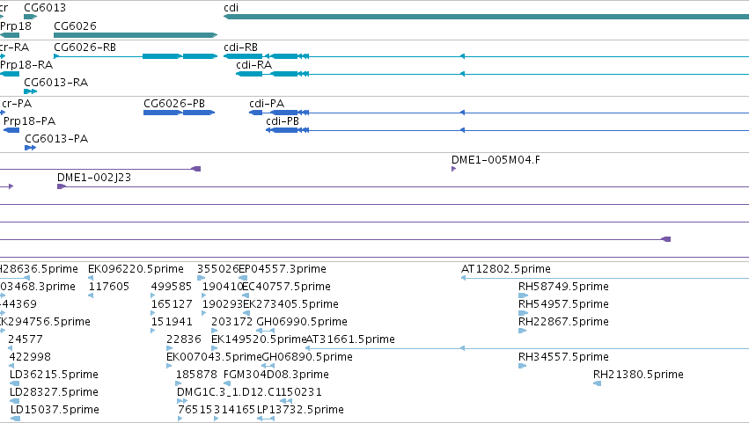Click the 151941 feature label

(x=172, y=322)
